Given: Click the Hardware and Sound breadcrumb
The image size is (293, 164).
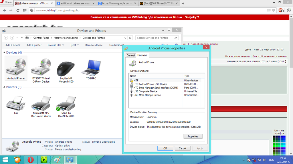Looking at the screenshot, I should coord(66,38).
